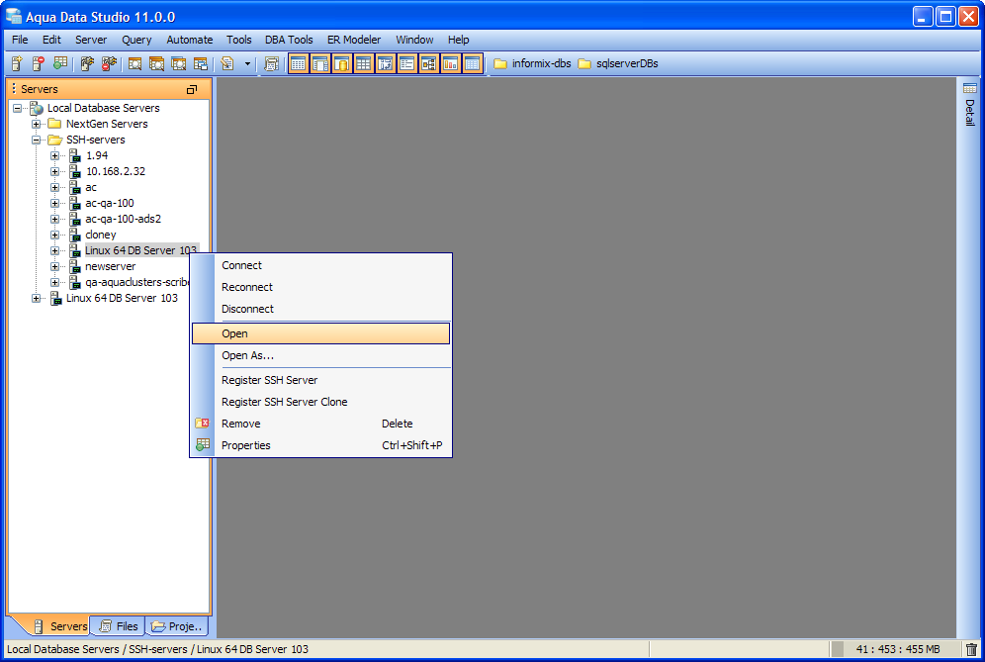Click the Register Server toolbar icon

tap(17, 63)
